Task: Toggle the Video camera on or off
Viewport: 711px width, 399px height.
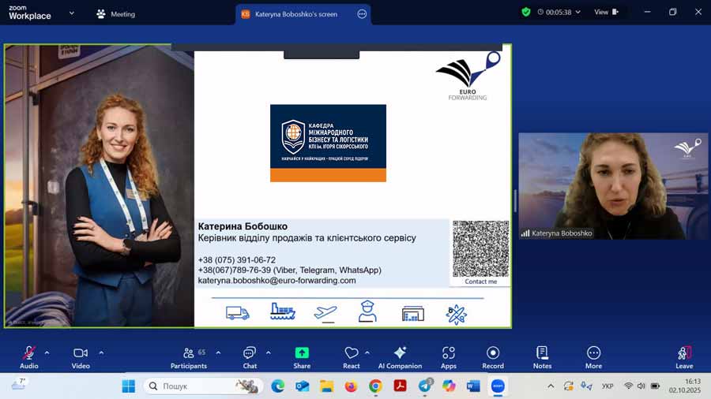Action: 81,354
